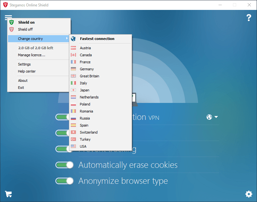Screen dimensions: 257x202
Task: Click the Japan flag icon
Action: tap(73, 90)
